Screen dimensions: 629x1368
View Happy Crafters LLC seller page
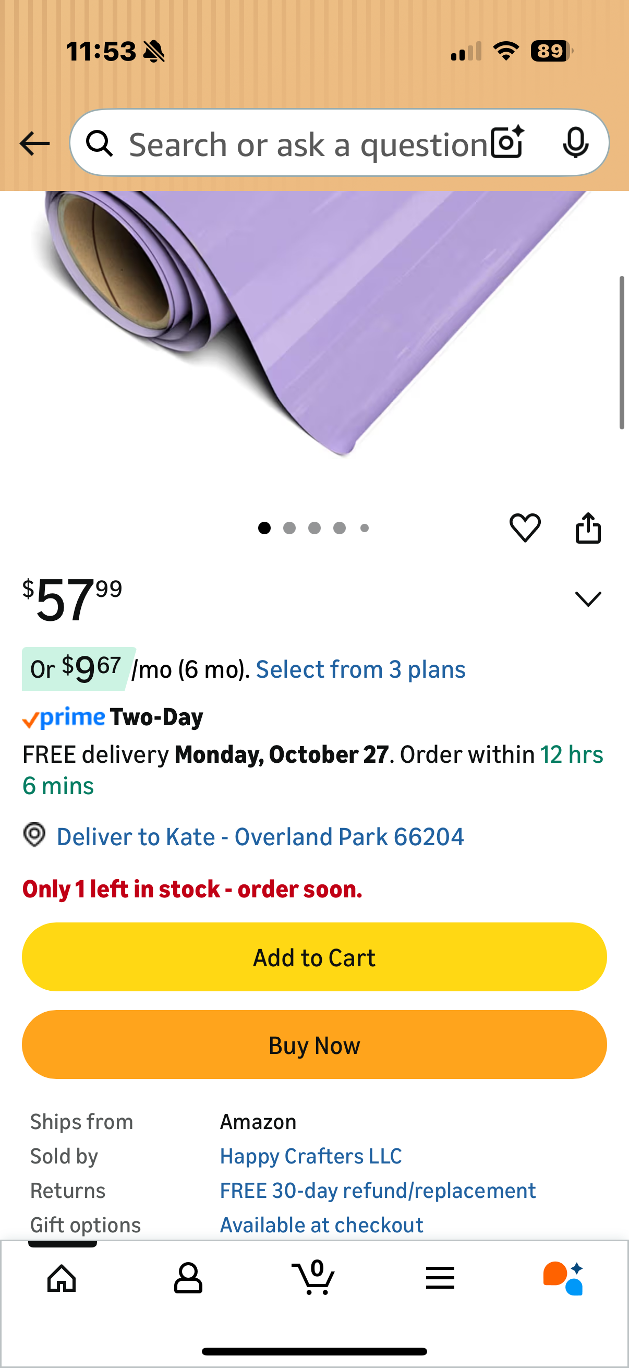[310, 1156]
